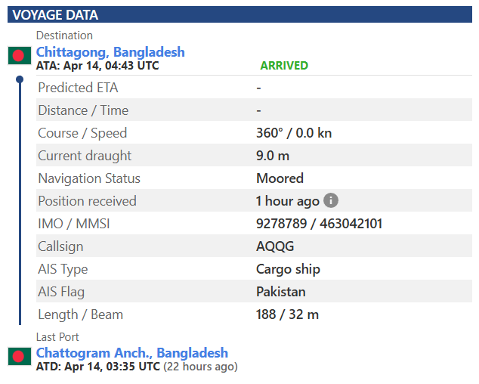This screenshot has width=479, height=384.
Task: Select the Pakistan AIS flag value
Action: click(x=282, y=292)
